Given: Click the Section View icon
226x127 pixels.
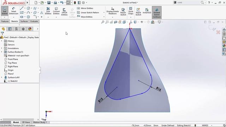Looking at the screenshot, I should coord(115,22).
